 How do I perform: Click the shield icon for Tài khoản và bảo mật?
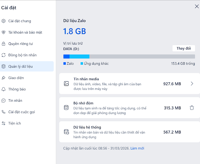3,32
